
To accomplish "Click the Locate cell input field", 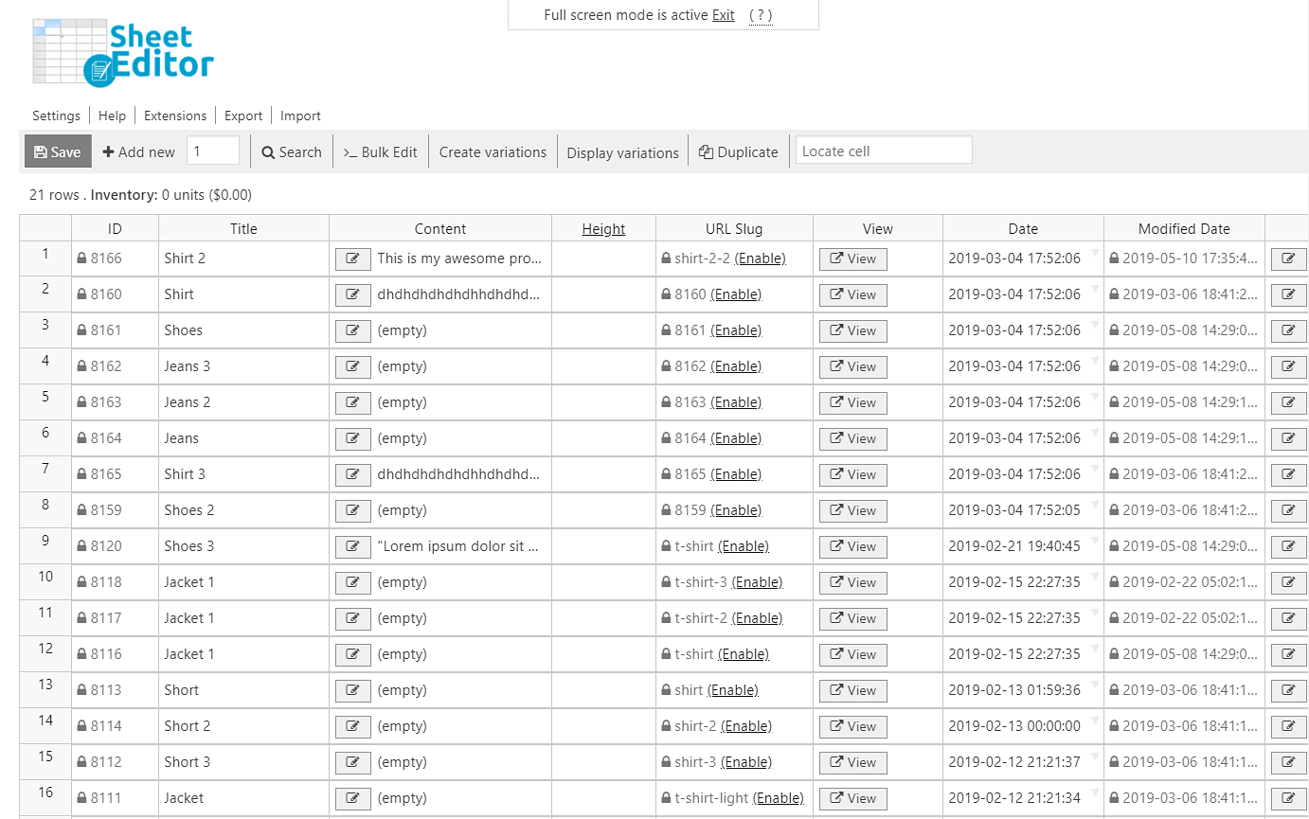I will (x=883, y=151).
